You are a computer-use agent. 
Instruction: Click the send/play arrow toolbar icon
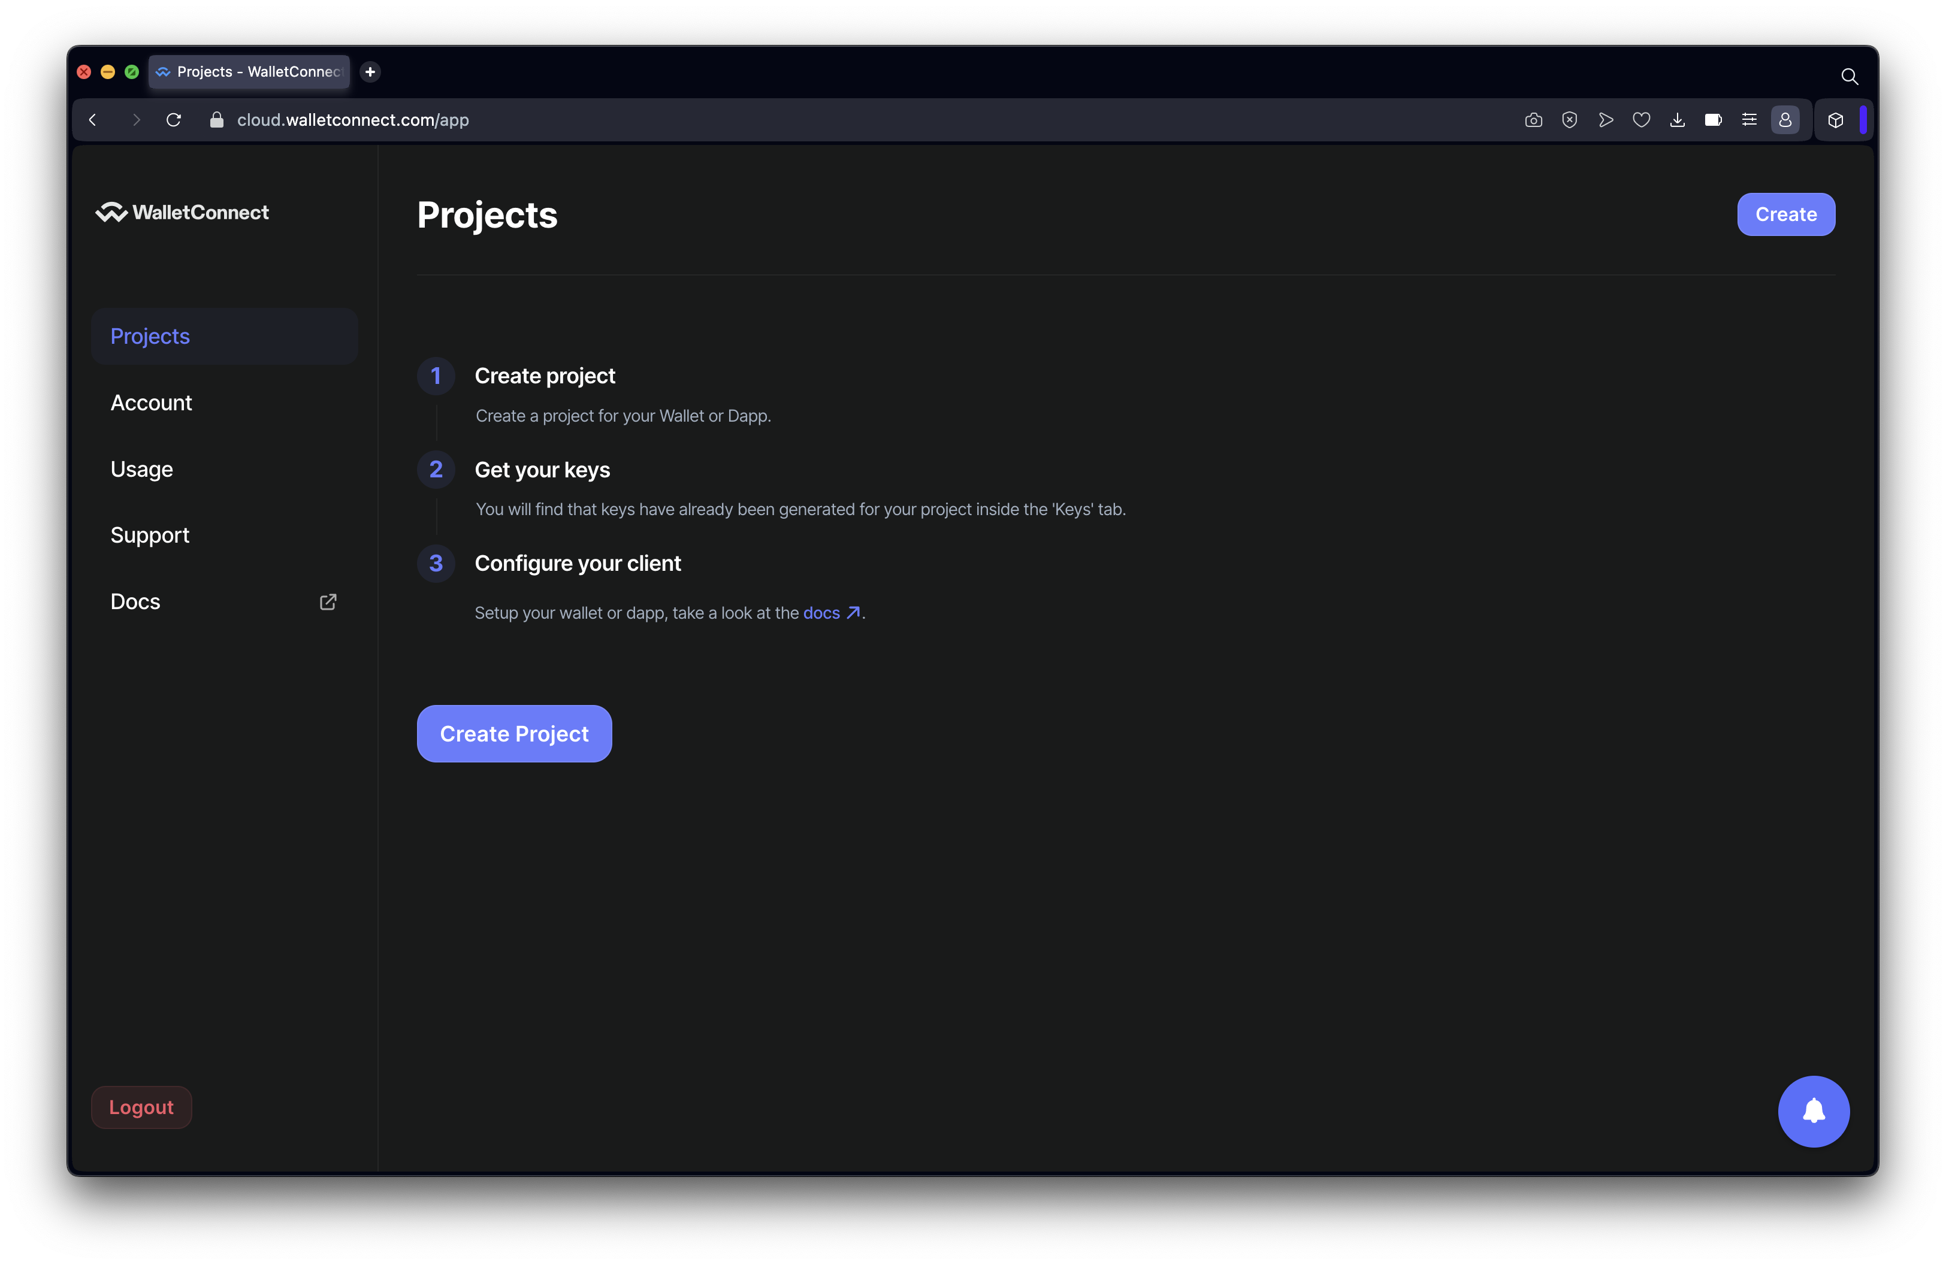pos(1605,120)
